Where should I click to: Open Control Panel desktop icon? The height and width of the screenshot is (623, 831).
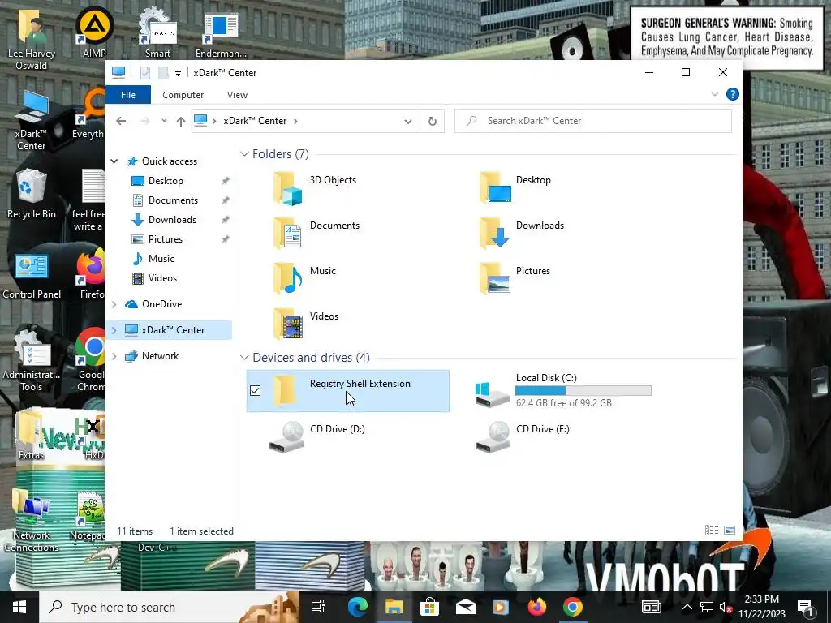click(32, 276)
